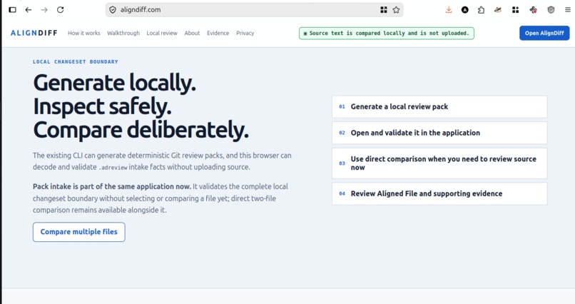
Task: Click the Open AlignDiff button
Action: click(x=544, y=33)
